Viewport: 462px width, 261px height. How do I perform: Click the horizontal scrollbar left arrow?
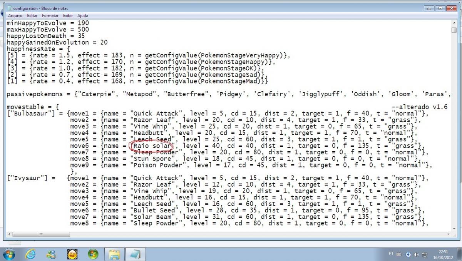9,234
